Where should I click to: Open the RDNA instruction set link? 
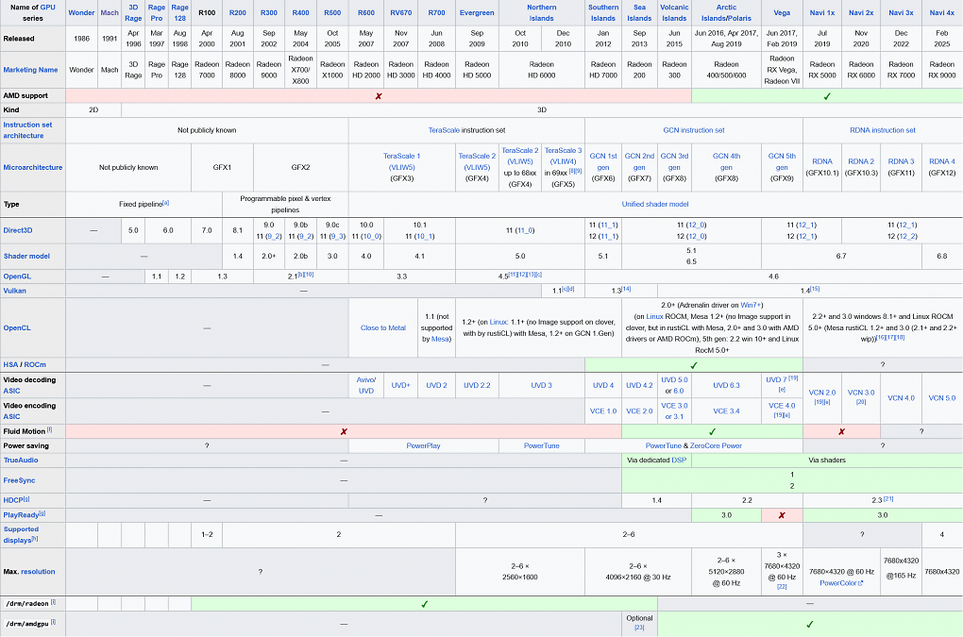(883, 130)
